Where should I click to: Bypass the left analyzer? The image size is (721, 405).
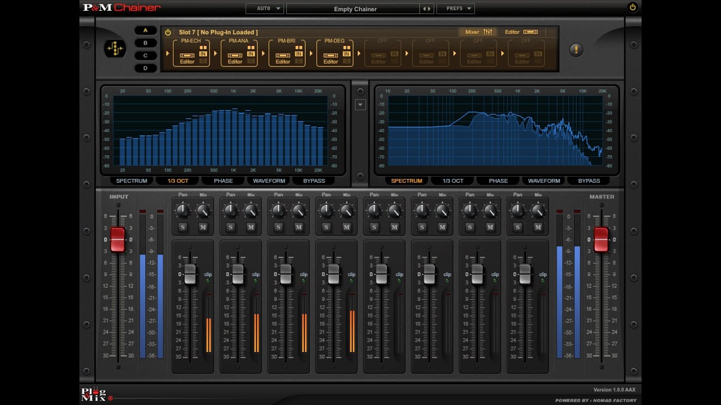(314, 181)
